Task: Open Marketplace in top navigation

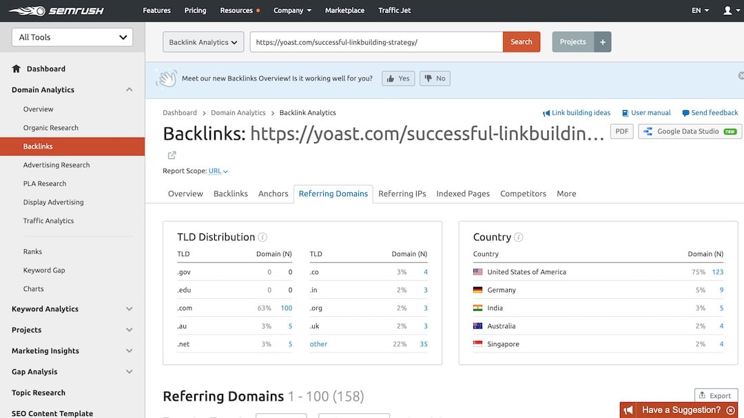Action: pyautogui.click(x=344, y=10)
